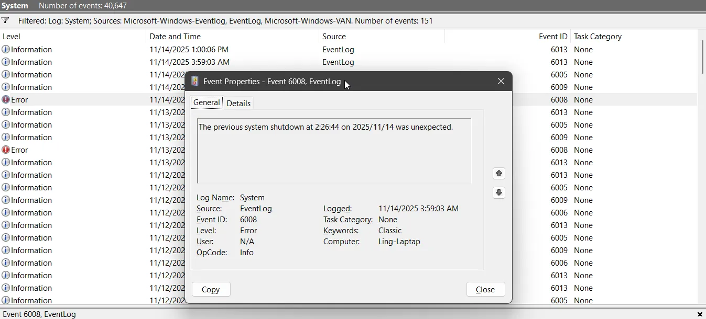
Task: Click the filter funnel icon above the list
Action: click(5, 21)
